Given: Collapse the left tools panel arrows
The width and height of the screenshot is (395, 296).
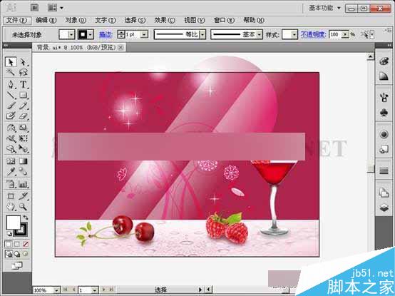Looking at the screenshot, I should pyautogui.click(x=6, y=46).
